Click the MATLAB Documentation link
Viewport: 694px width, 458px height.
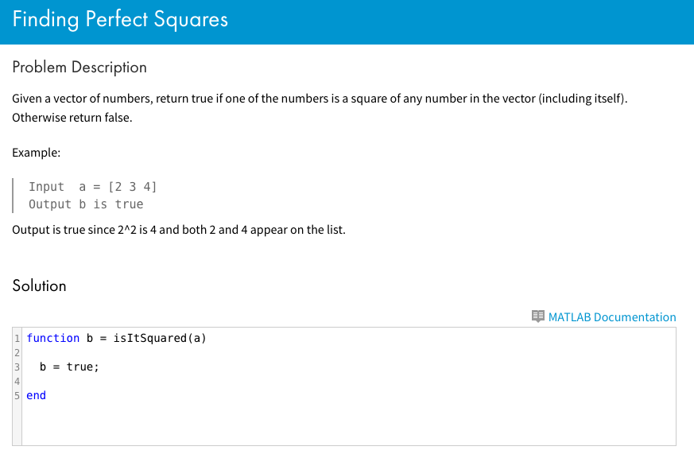tap(612, 316)
